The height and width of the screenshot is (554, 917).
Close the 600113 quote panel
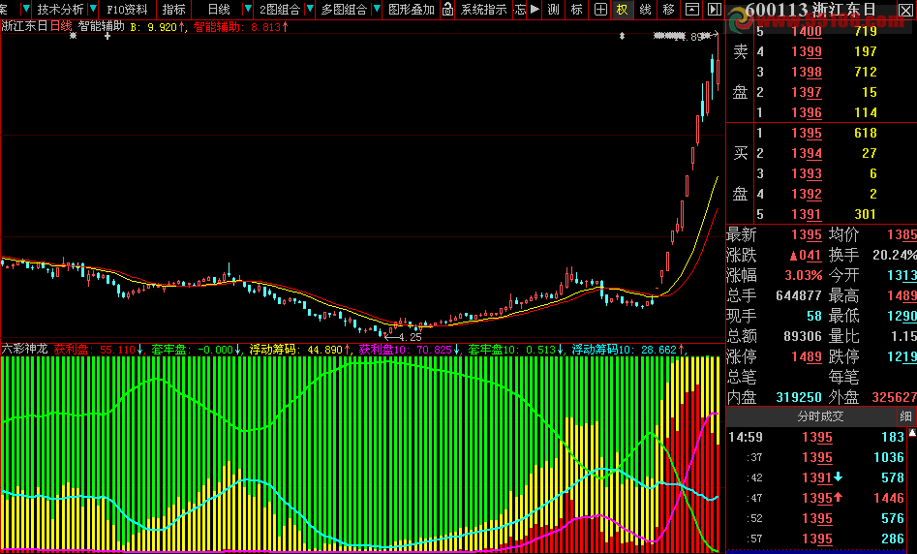click(905, 10)
